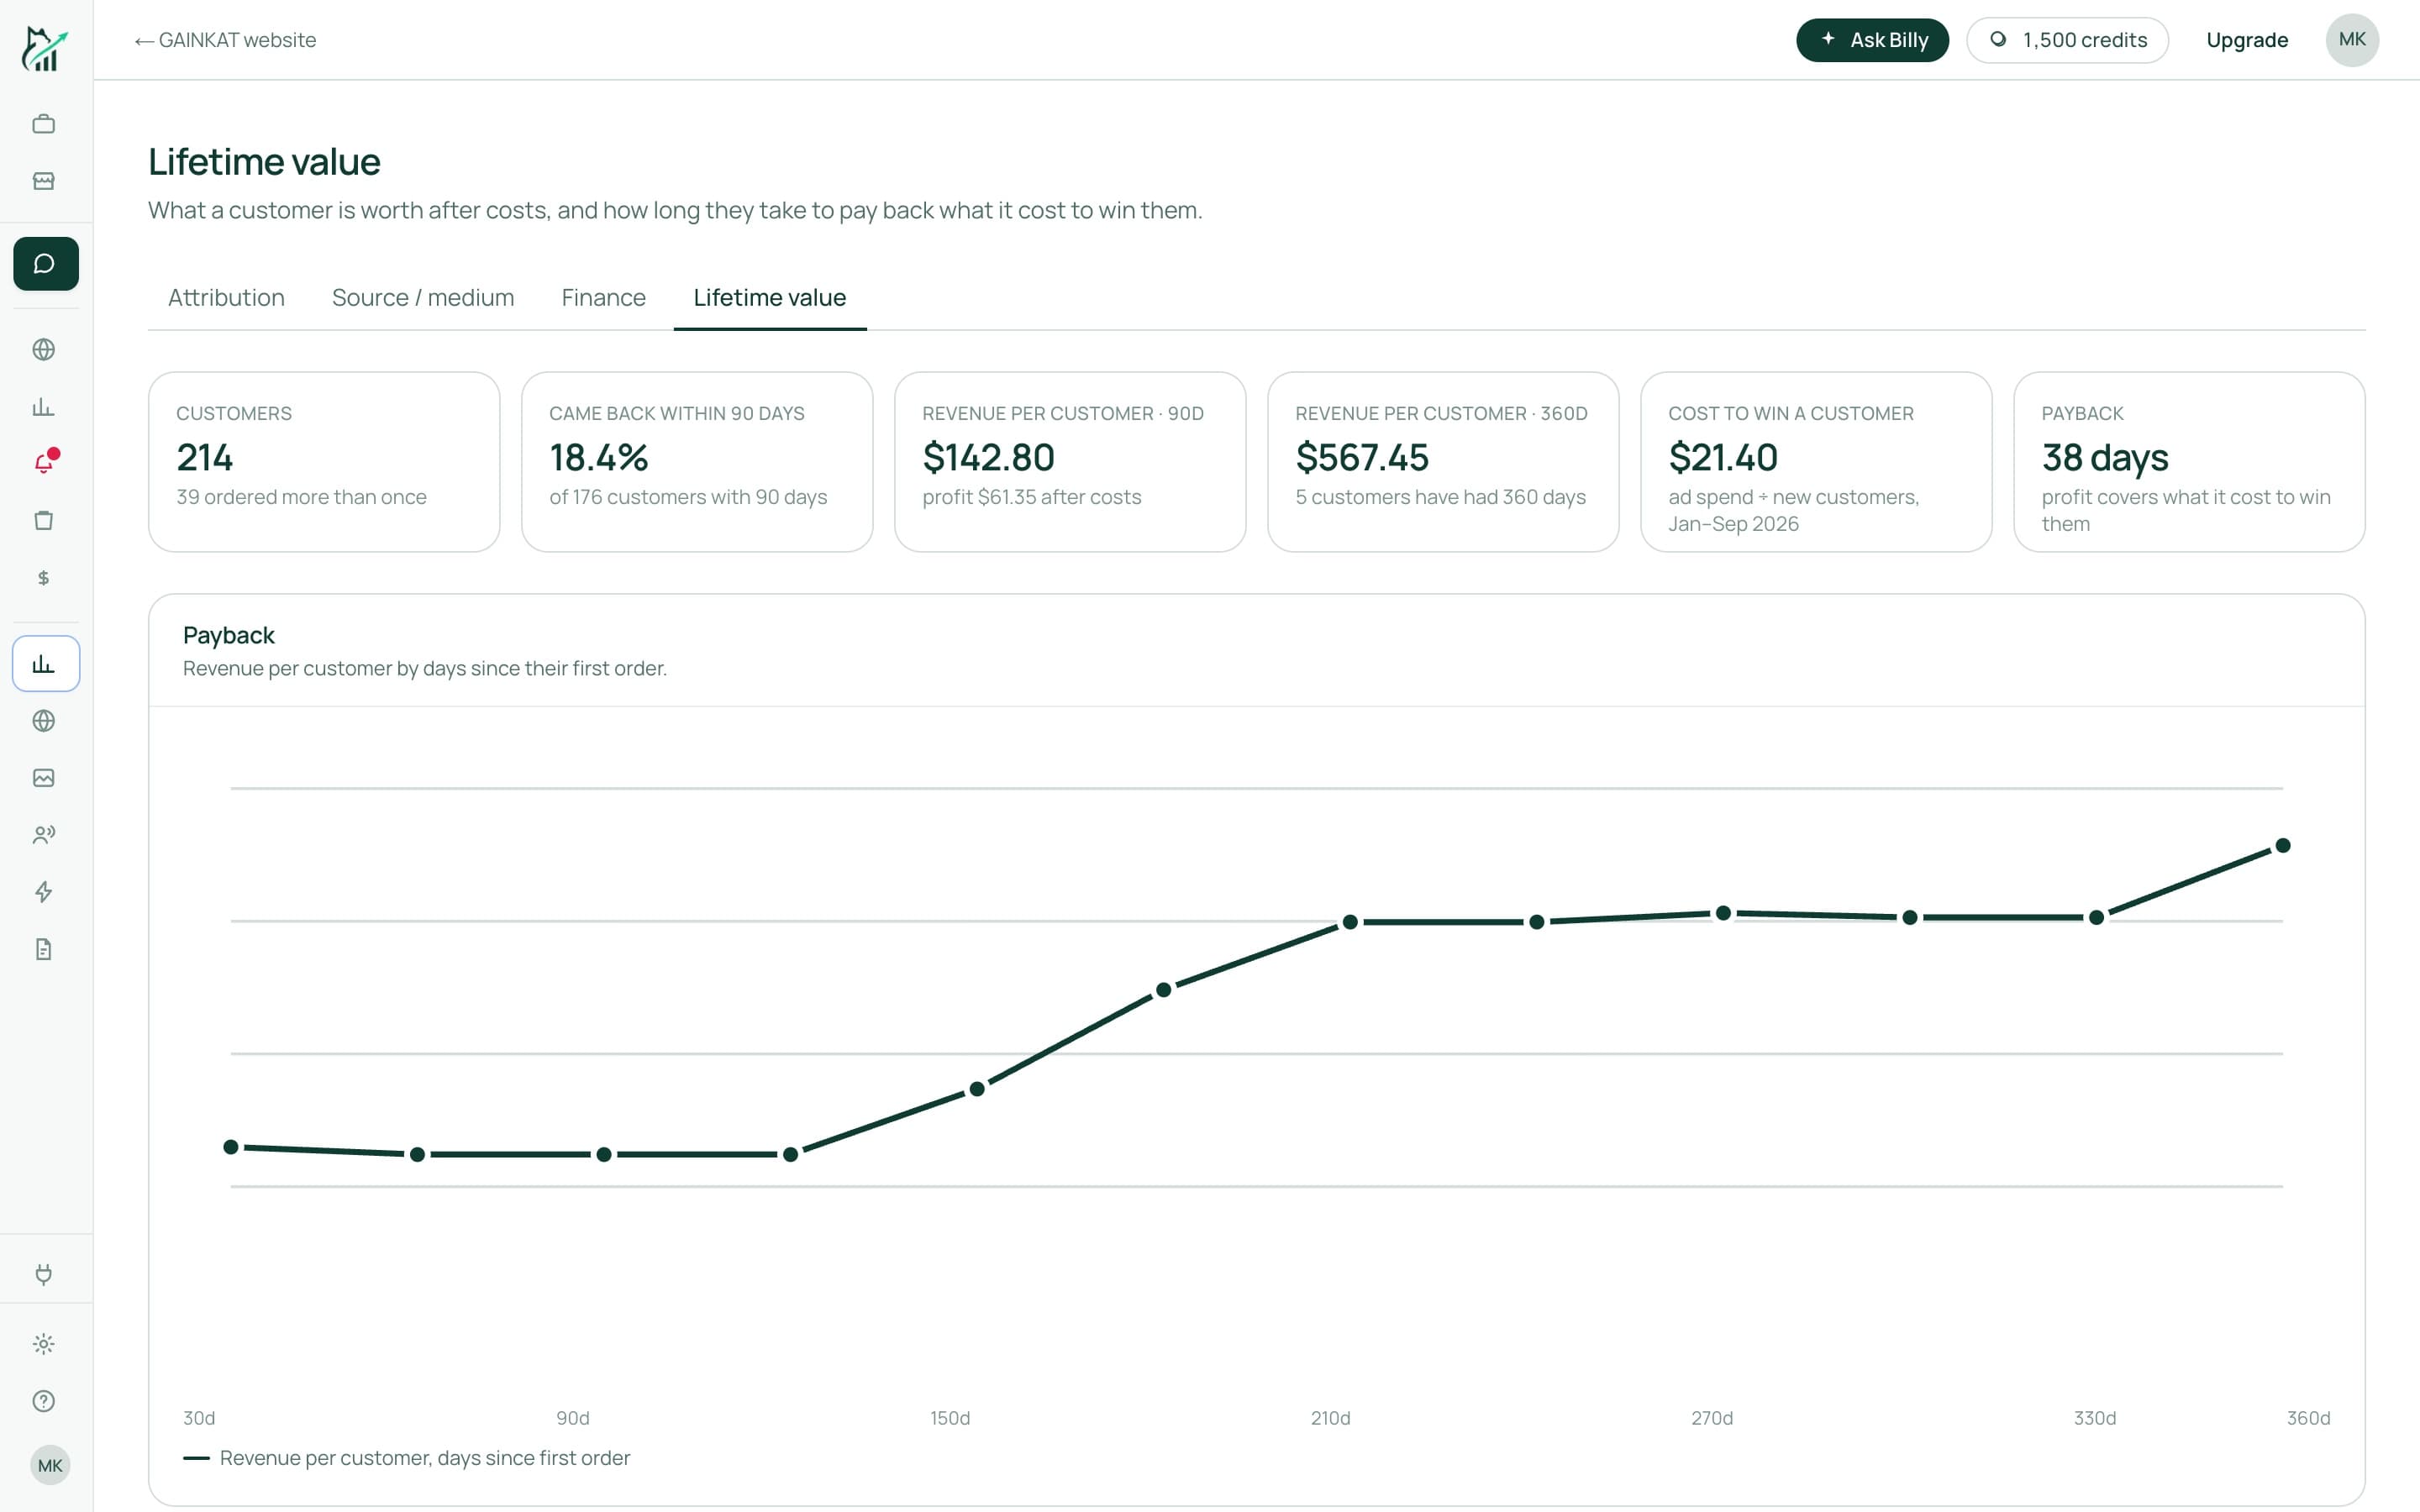
Task: Go back to GAINKAT website
Action: [225, 40]
